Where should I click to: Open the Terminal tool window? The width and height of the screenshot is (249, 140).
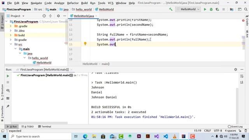pyautogui.click(x=45, y=126)
